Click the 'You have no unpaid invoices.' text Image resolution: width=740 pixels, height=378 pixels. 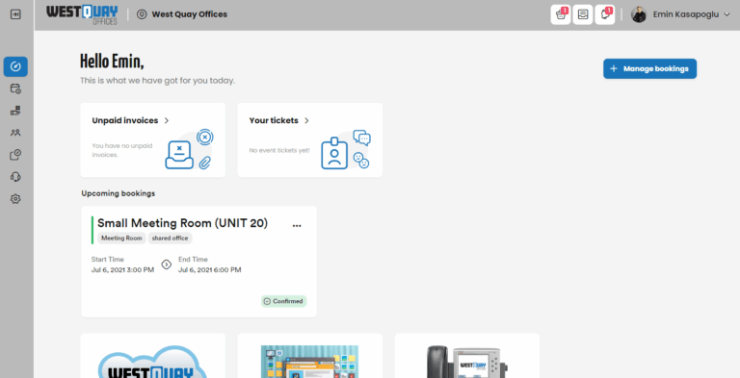click(x=122, y=150)
